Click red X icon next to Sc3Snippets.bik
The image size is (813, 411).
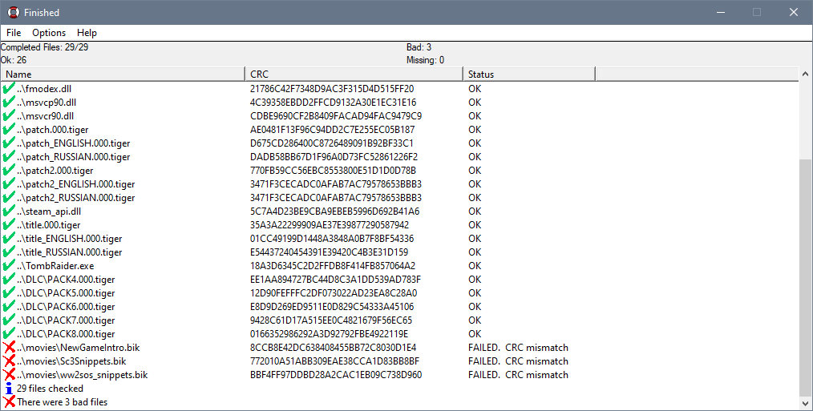[x=9, y=361]
